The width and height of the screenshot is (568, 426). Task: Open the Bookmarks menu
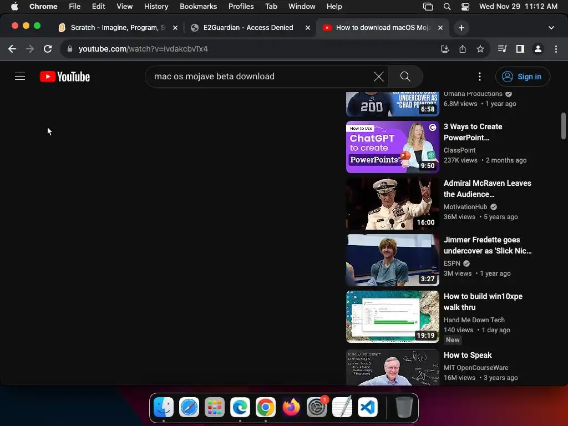[x=198, y=6]
